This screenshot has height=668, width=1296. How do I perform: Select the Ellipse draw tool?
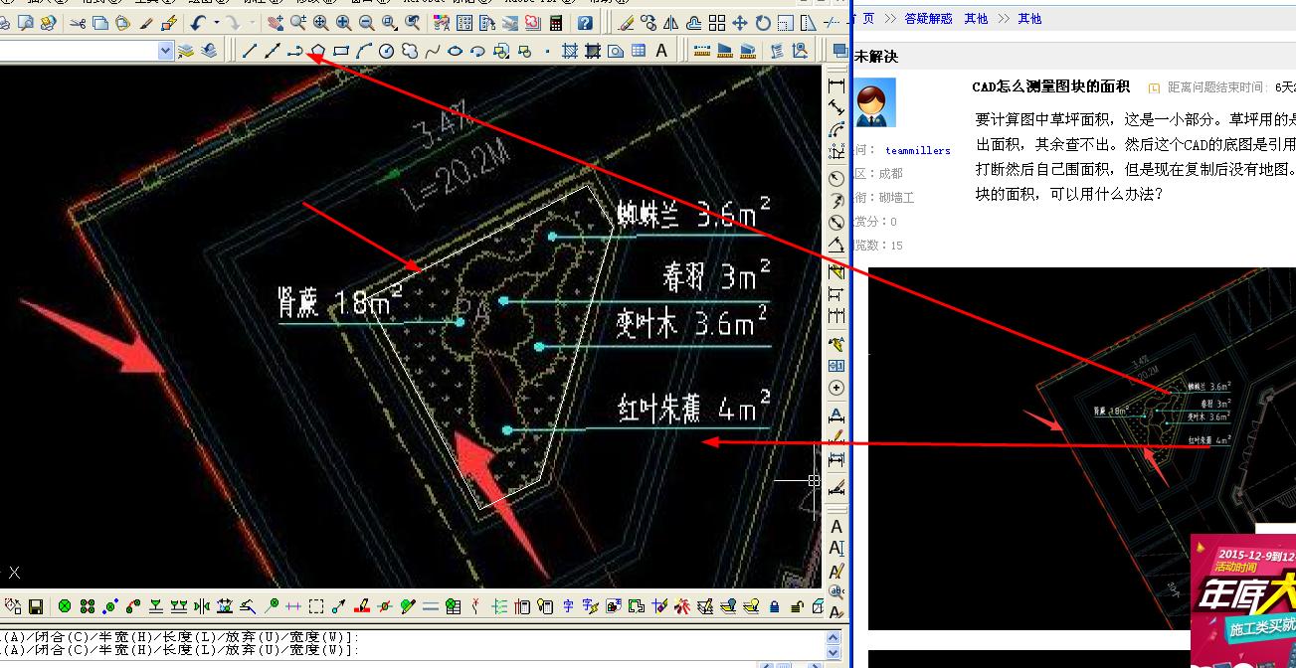coord(455,51)
